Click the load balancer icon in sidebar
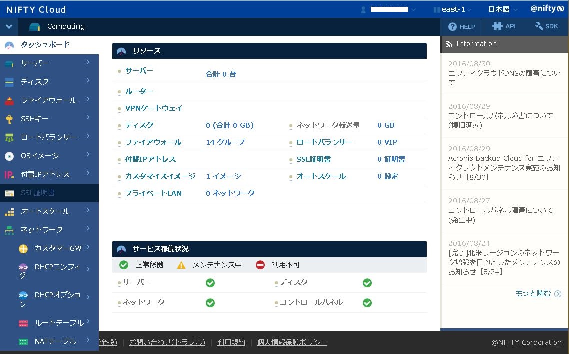The width and height of the screenshot is (569, 354). tap(9, 138)
